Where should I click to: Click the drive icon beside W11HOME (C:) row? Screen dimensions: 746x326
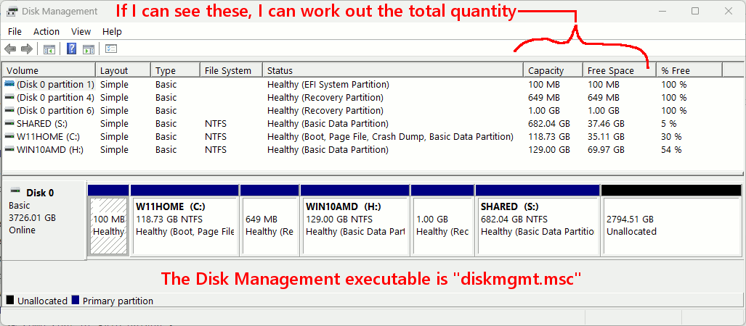click(9, 137)
